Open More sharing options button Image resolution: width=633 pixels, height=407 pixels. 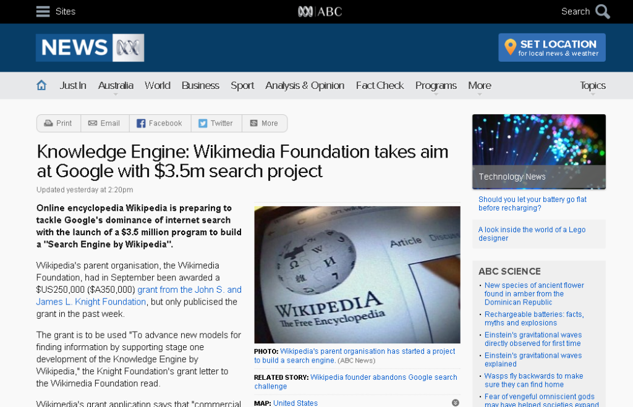(264, 124)
